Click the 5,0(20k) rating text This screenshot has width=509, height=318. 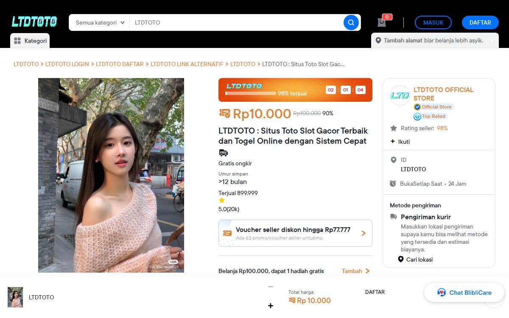click(x=229, y=209)
